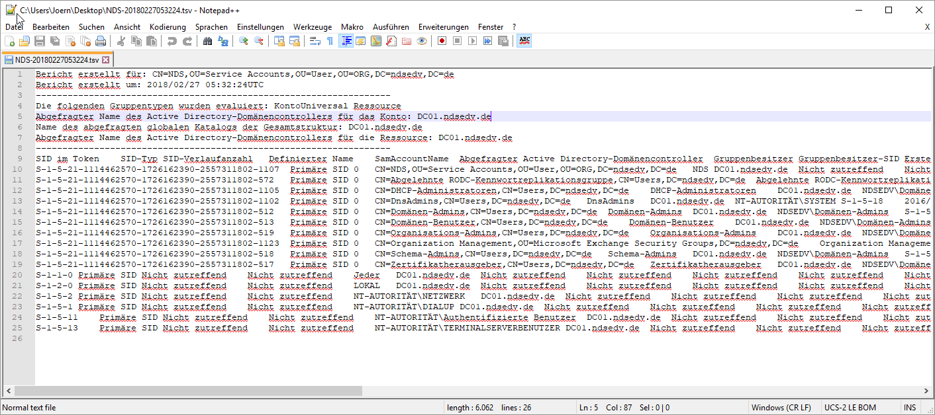
Task: Toggle show all characters pilcrow icon
Action: pos(330,41)
